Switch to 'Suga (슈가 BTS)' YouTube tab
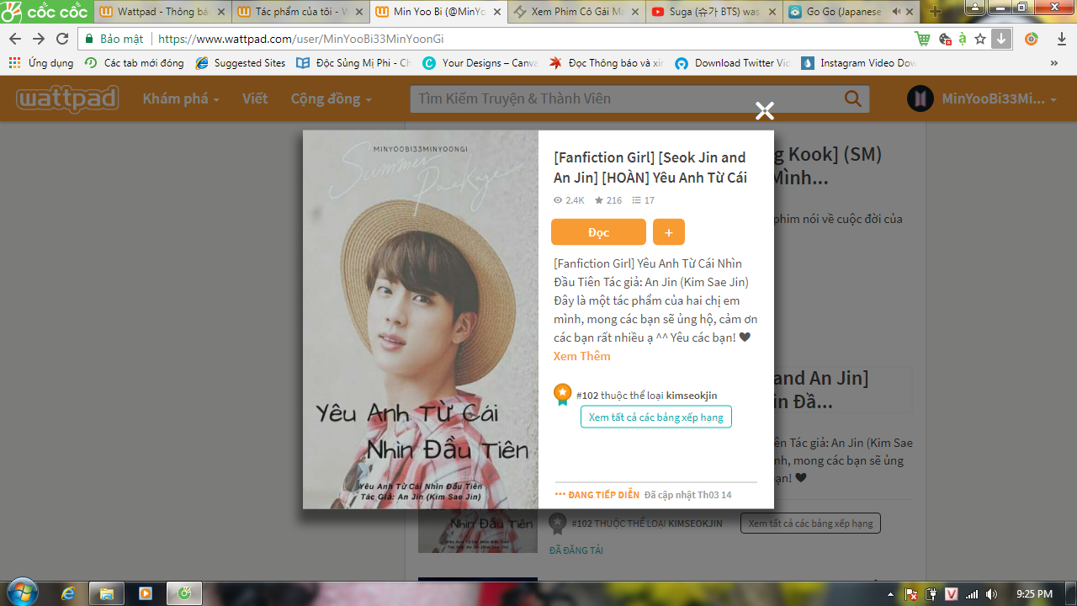1077x606 pixels. [713, 12]
